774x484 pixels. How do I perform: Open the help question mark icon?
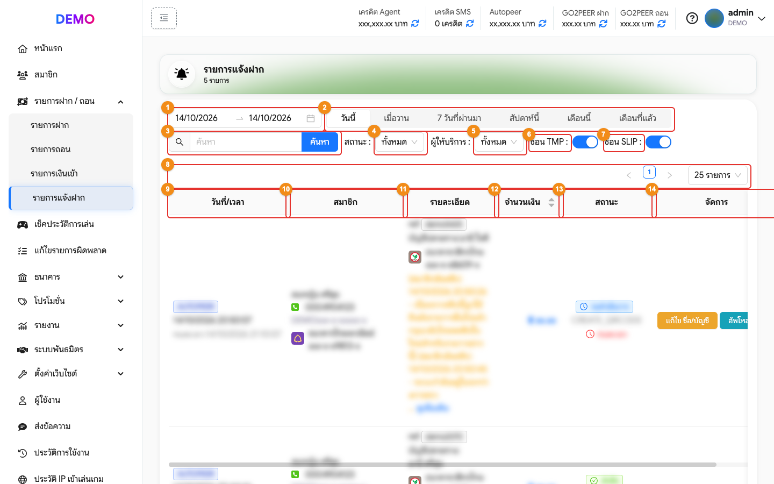(692, 18)
